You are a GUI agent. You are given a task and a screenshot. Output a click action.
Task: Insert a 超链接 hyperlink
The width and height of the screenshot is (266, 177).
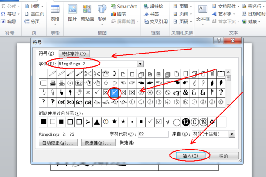pos(153,7)
